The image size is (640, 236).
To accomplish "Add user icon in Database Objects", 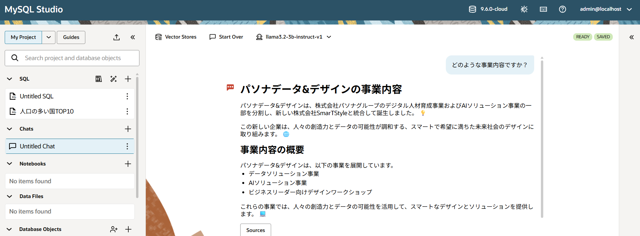I will [114, 229].
